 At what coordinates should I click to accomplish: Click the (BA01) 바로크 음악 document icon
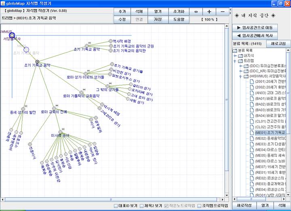point(252,98)
